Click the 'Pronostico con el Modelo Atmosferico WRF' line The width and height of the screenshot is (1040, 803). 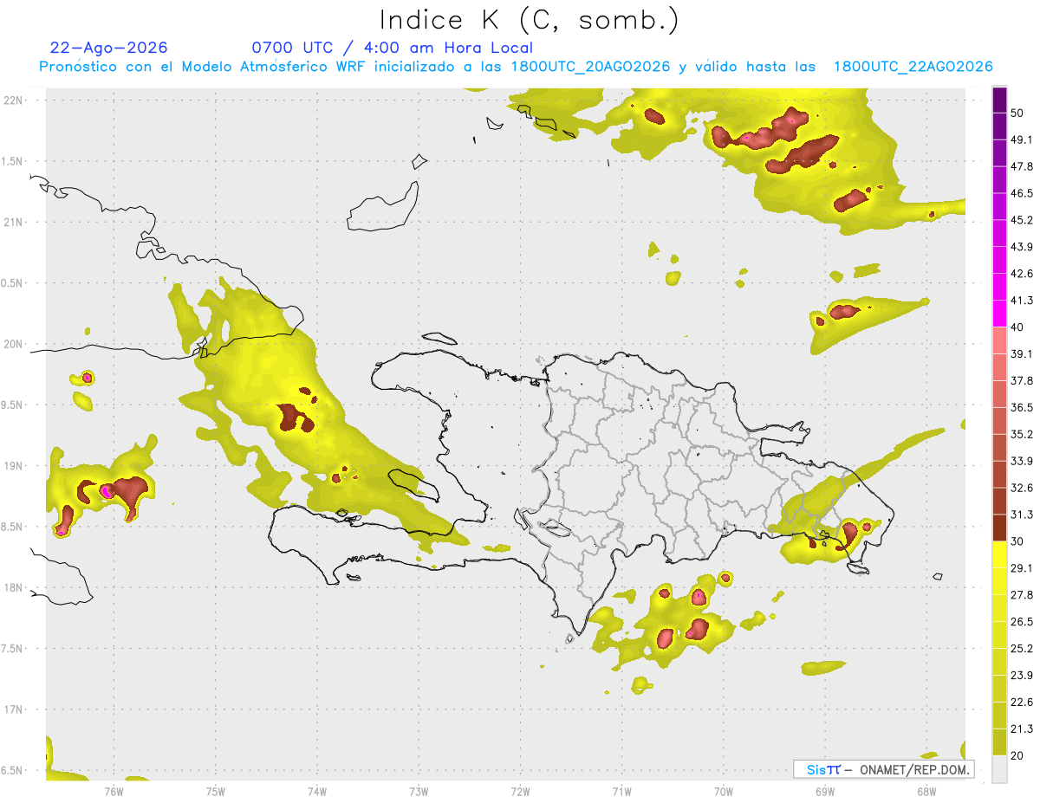(516, 67)
